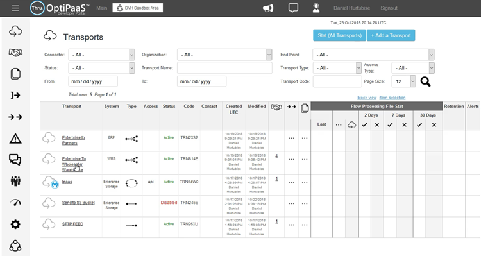Open Enterprise to Partners transport link

click(73, 141)
